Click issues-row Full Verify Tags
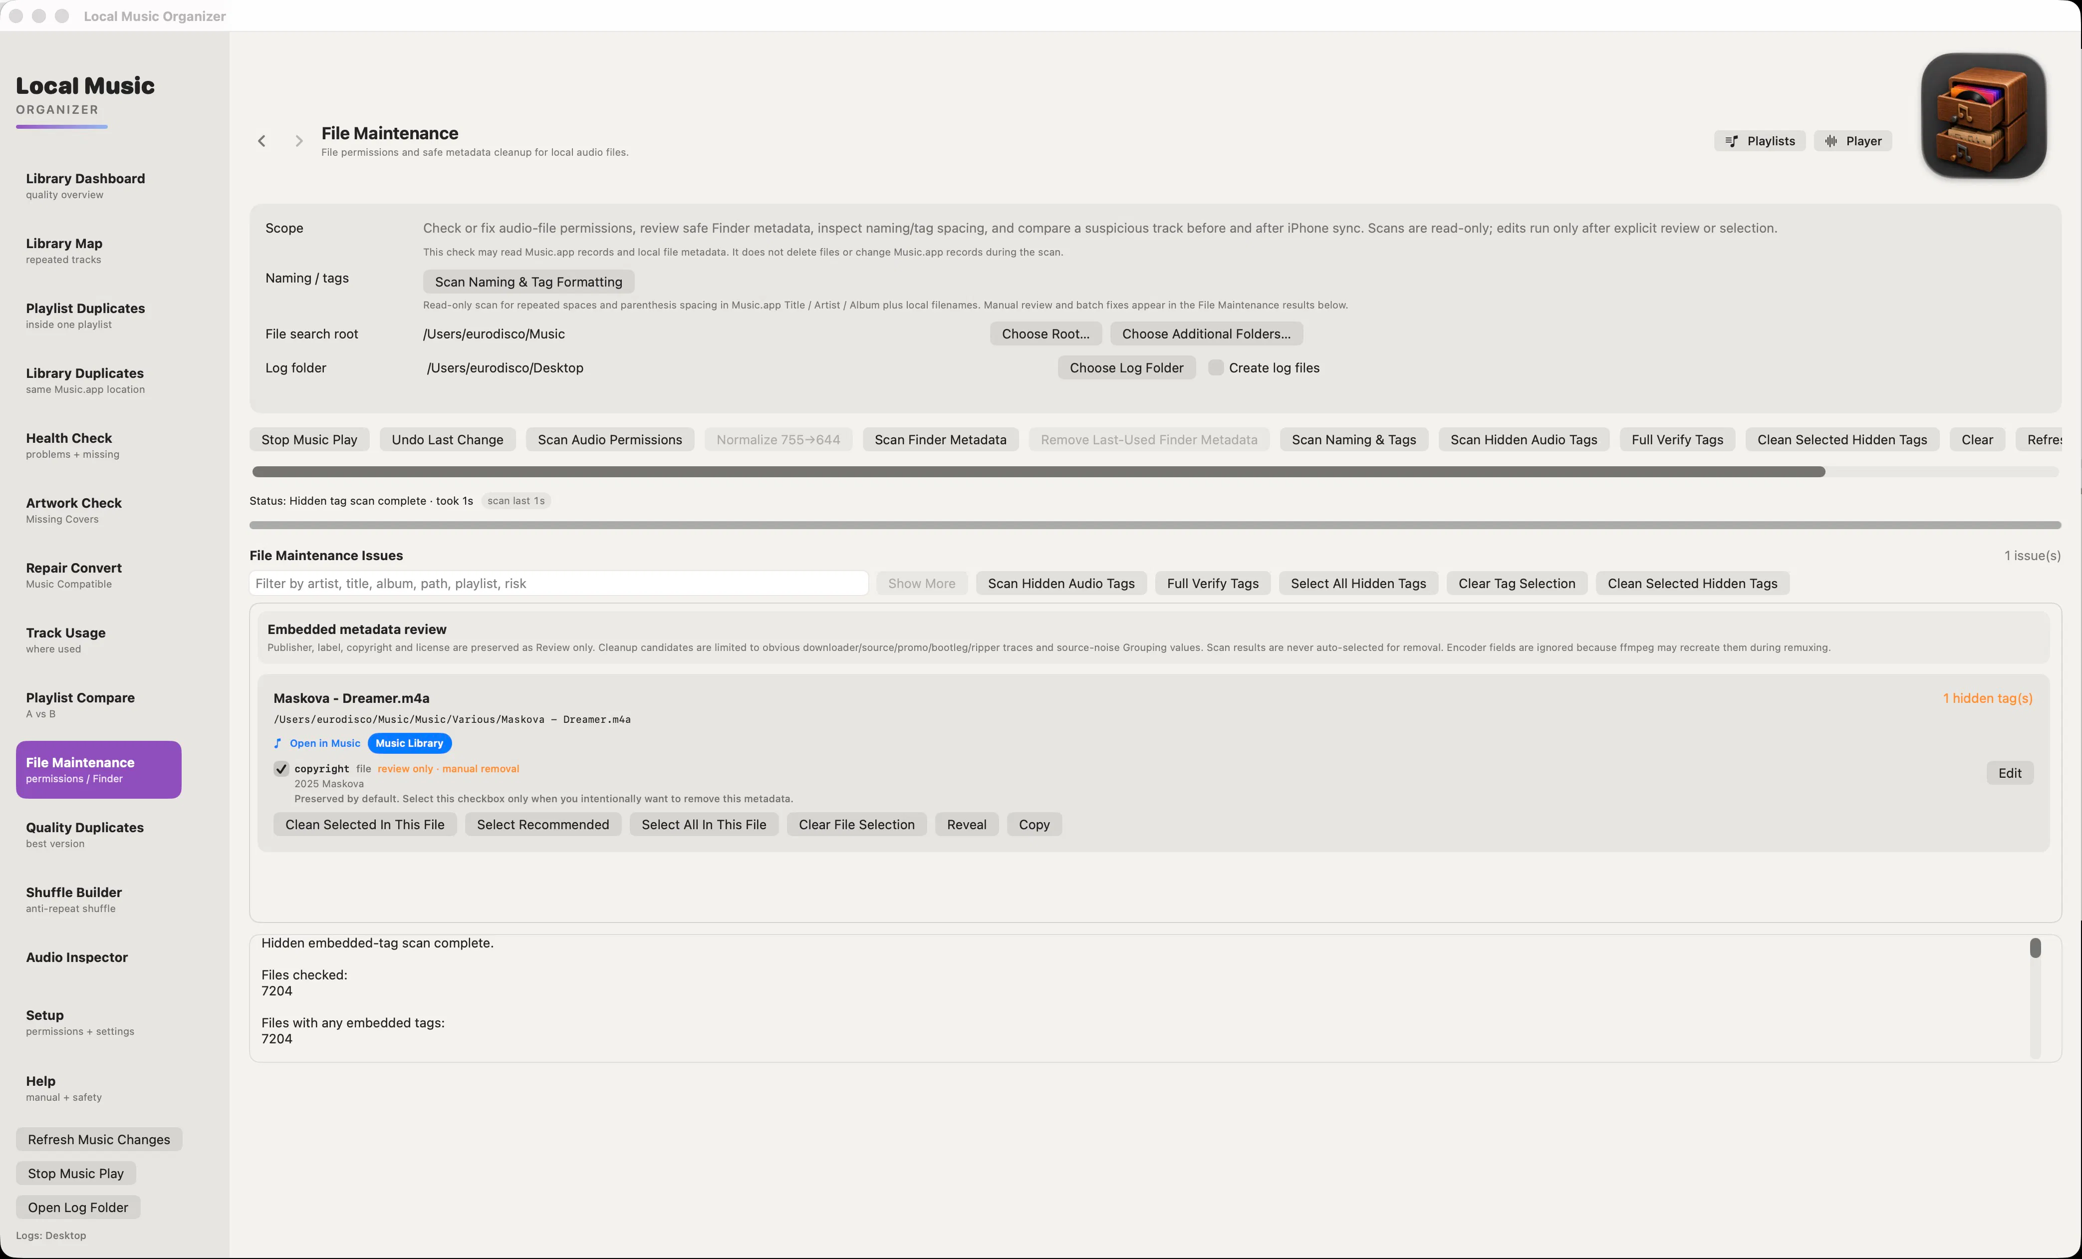This screenshot has width=2082, height=1259. [x=1213, y=583]
